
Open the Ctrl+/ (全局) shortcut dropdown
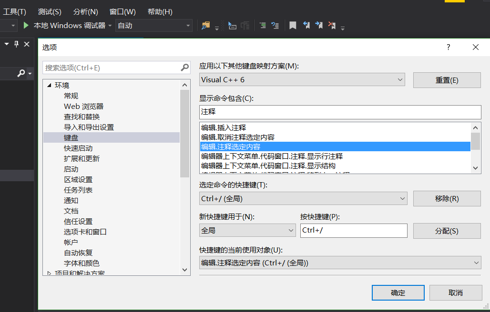(303, 198)
